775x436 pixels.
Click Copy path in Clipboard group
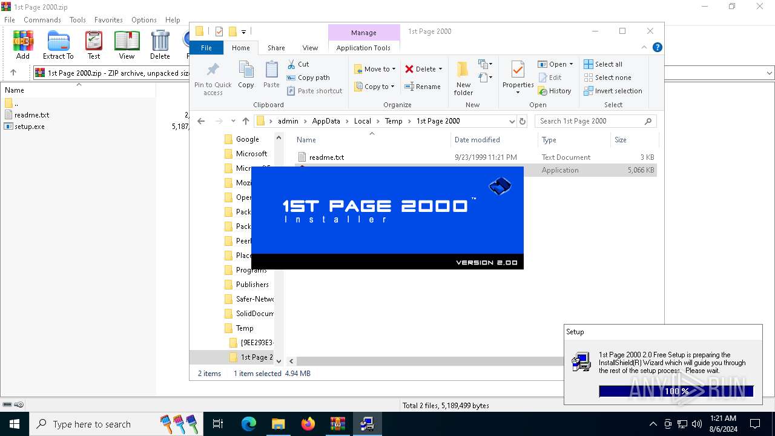(x=308, y=78)
